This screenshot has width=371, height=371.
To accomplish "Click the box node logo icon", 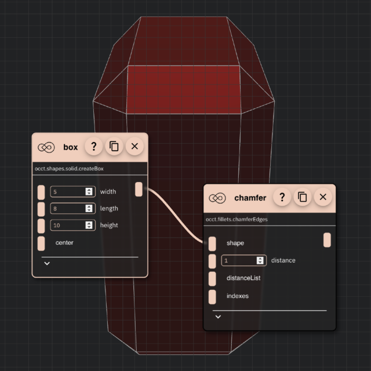I will click(x=46, y=147).
